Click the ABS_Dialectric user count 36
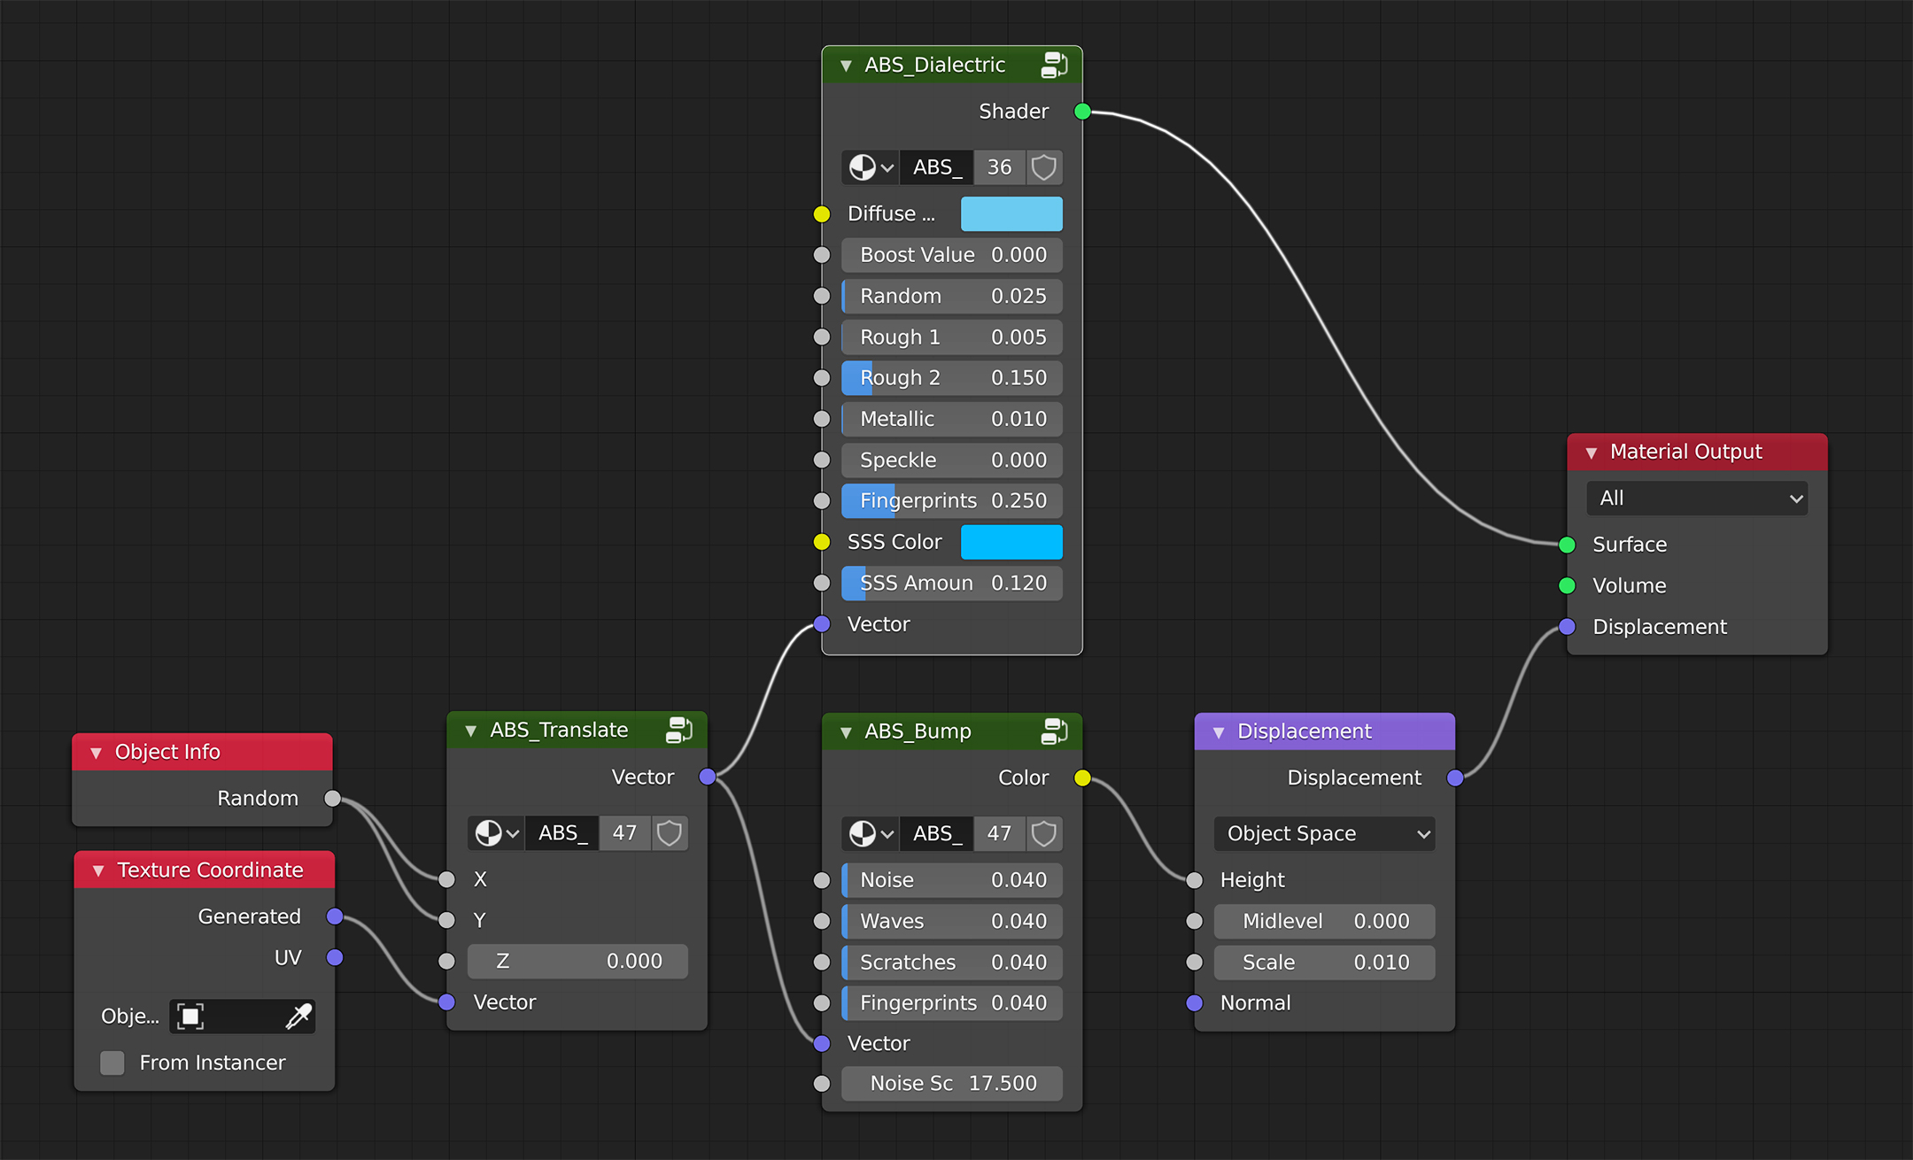 (x=999, y=167)
